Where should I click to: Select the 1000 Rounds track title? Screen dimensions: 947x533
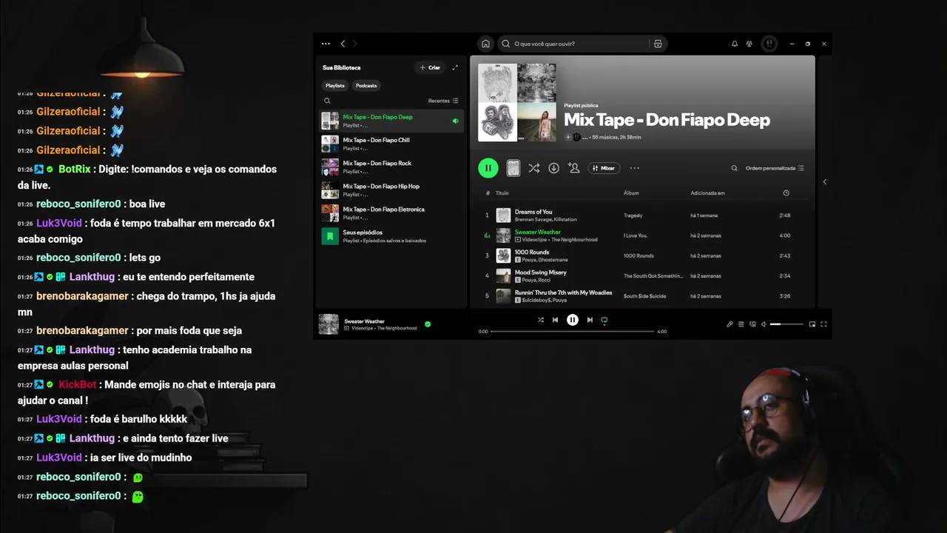532,252
